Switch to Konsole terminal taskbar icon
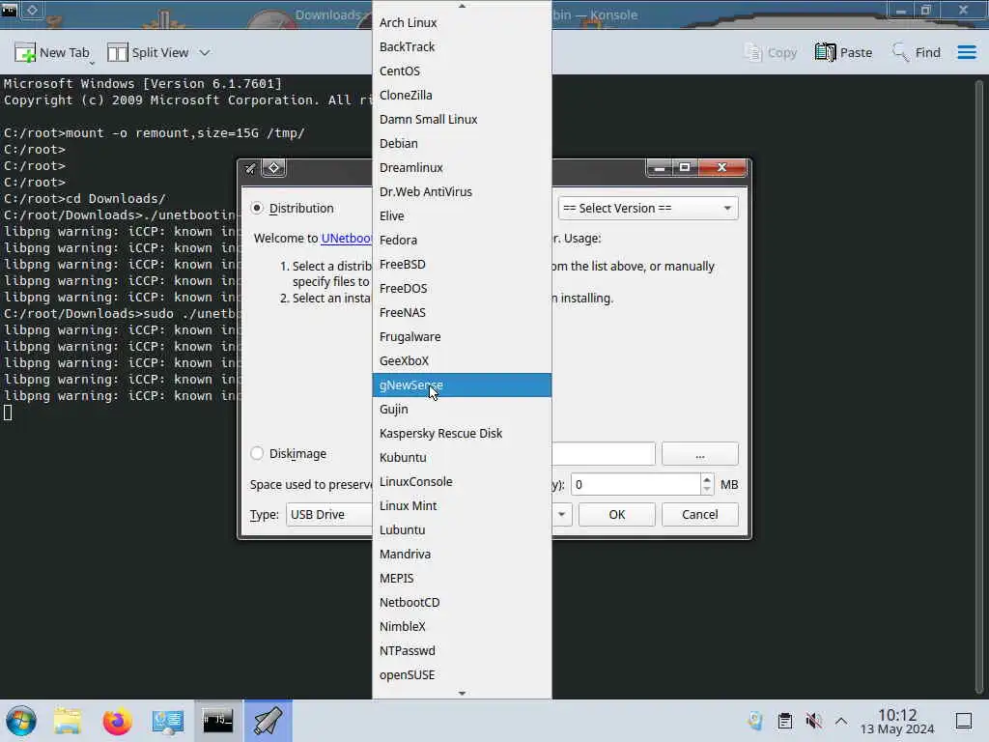 (217, 721)
